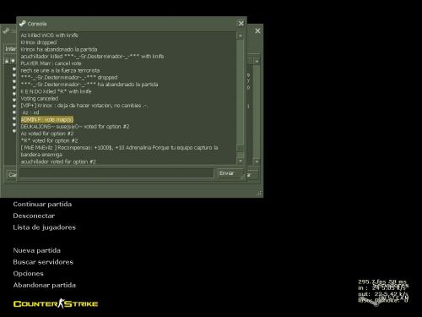Screen dimensions: 422x317
Task: Choose Desconectar from the main menu
Action: [34, 216]
